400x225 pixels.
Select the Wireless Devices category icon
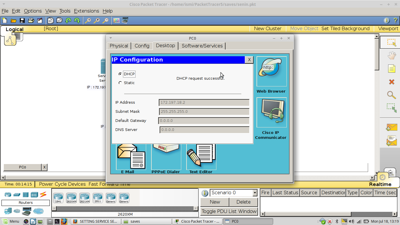(x=34, y=195)
